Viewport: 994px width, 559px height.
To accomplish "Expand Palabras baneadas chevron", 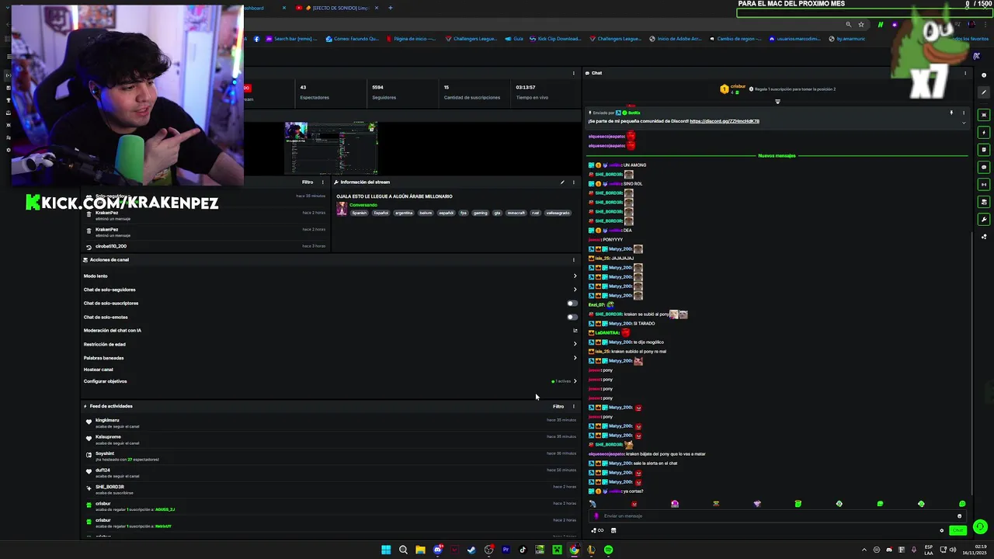I will tap(575, 358).
